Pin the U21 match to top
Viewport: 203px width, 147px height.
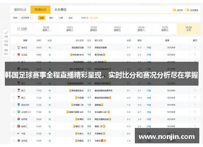[x=195, y=112]
